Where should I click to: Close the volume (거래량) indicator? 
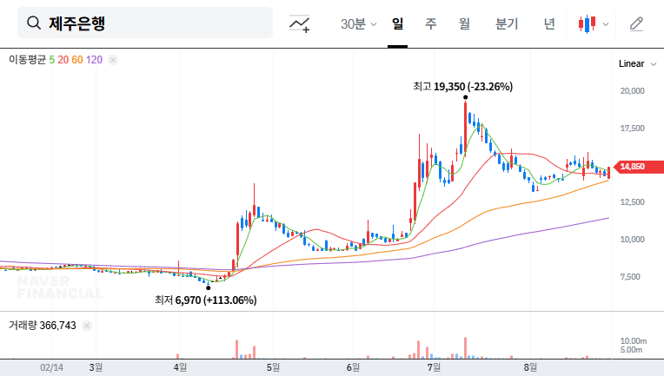coord(87,325)
